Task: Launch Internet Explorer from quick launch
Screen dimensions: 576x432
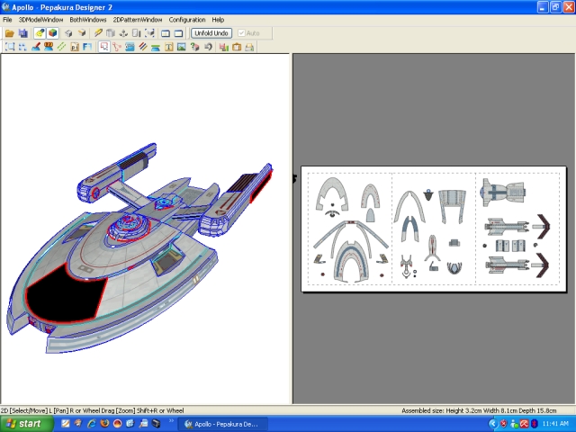Action: click(91, 424)
